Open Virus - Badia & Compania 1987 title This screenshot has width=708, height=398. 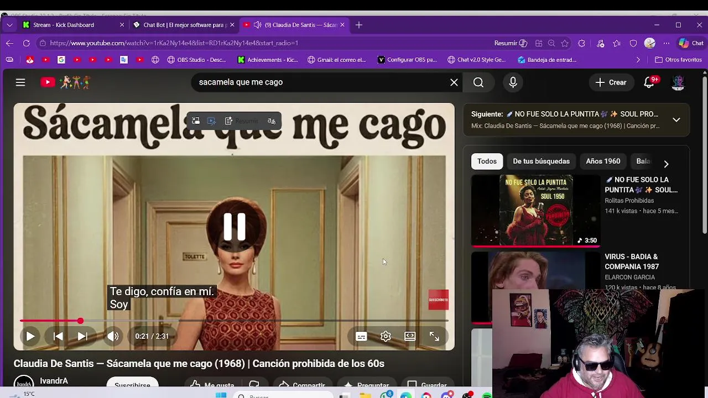pos(632,261)
